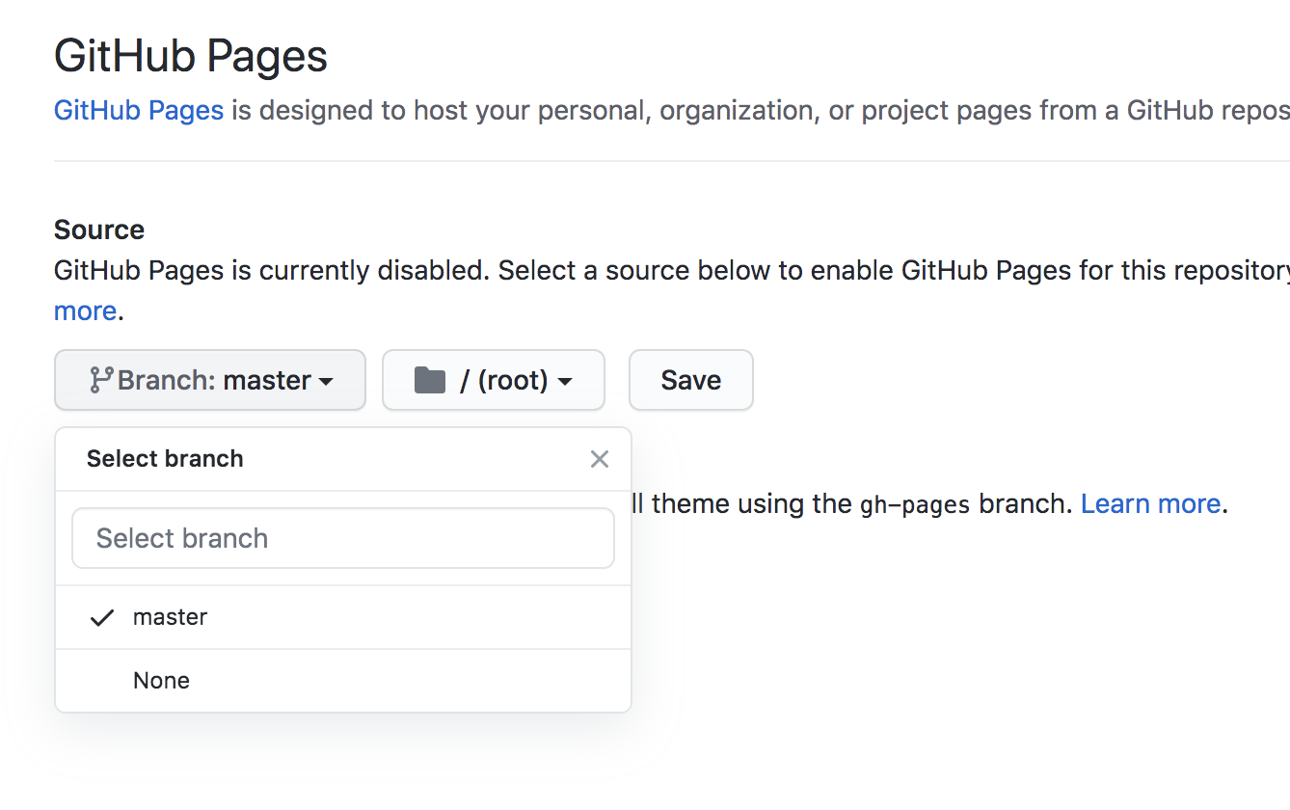Open the / (root) folder selector label
Image resolution: width=1290 pixels, height=810 pixels.
tap(504, 380)
